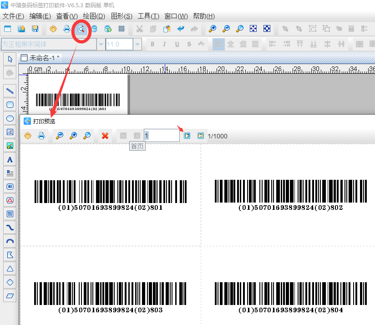
Task: Open document settings gear in main toolbar
Action: tap(53, 29)
